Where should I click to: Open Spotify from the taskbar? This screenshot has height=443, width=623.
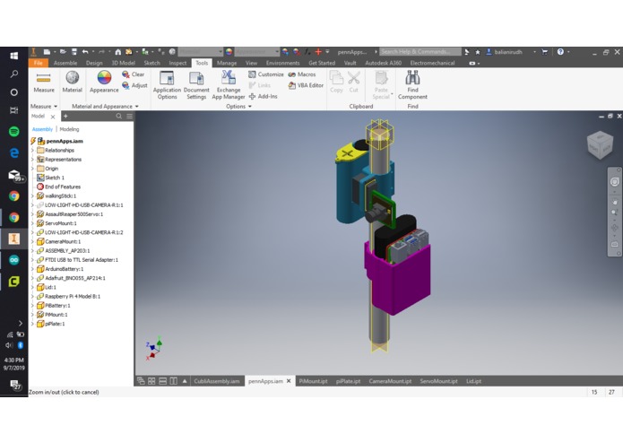click(x=14, y=131)
